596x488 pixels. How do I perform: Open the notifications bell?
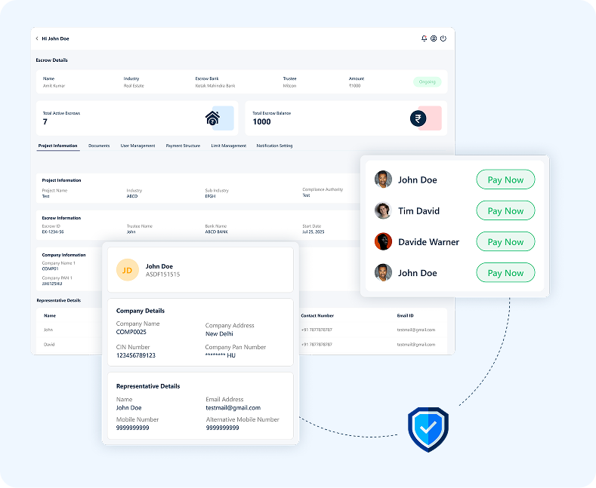tap(425, 38)
